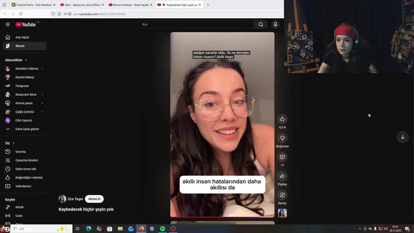Show hidden system tray icons

tap(360, 229)
